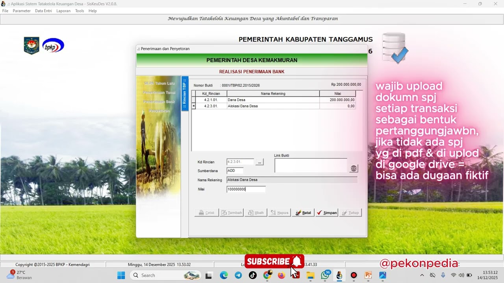
Task: Open the Link Bukti globe browser icon
Action: click(354, 168)
